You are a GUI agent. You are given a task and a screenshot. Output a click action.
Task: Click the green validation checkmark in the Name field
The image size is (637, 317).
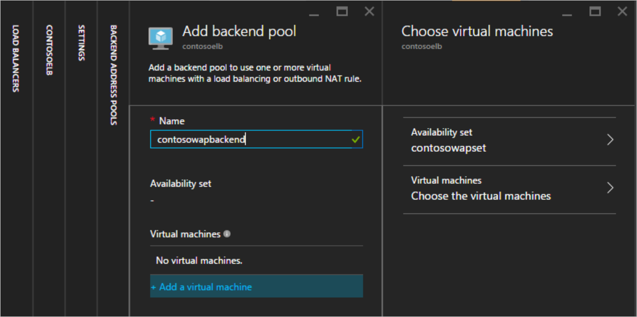coord(356,140)
